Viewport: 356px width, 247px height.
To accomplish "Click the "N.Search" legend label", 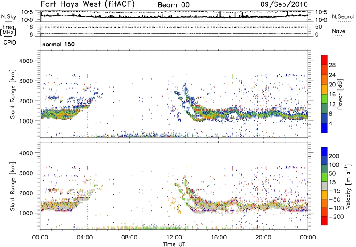I will point(344,16).
